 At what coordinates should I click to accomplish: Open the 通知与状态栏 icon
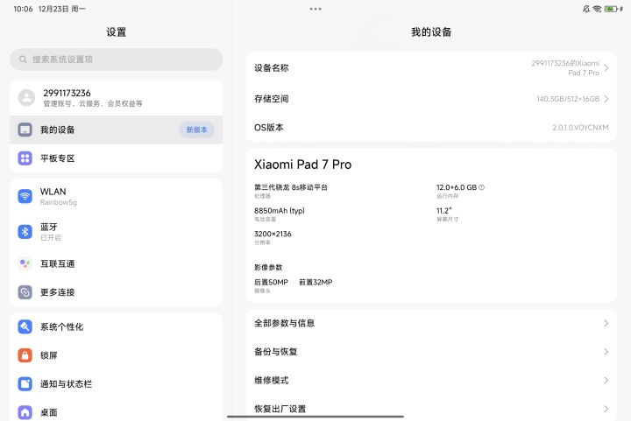click(x=25, y=383)
